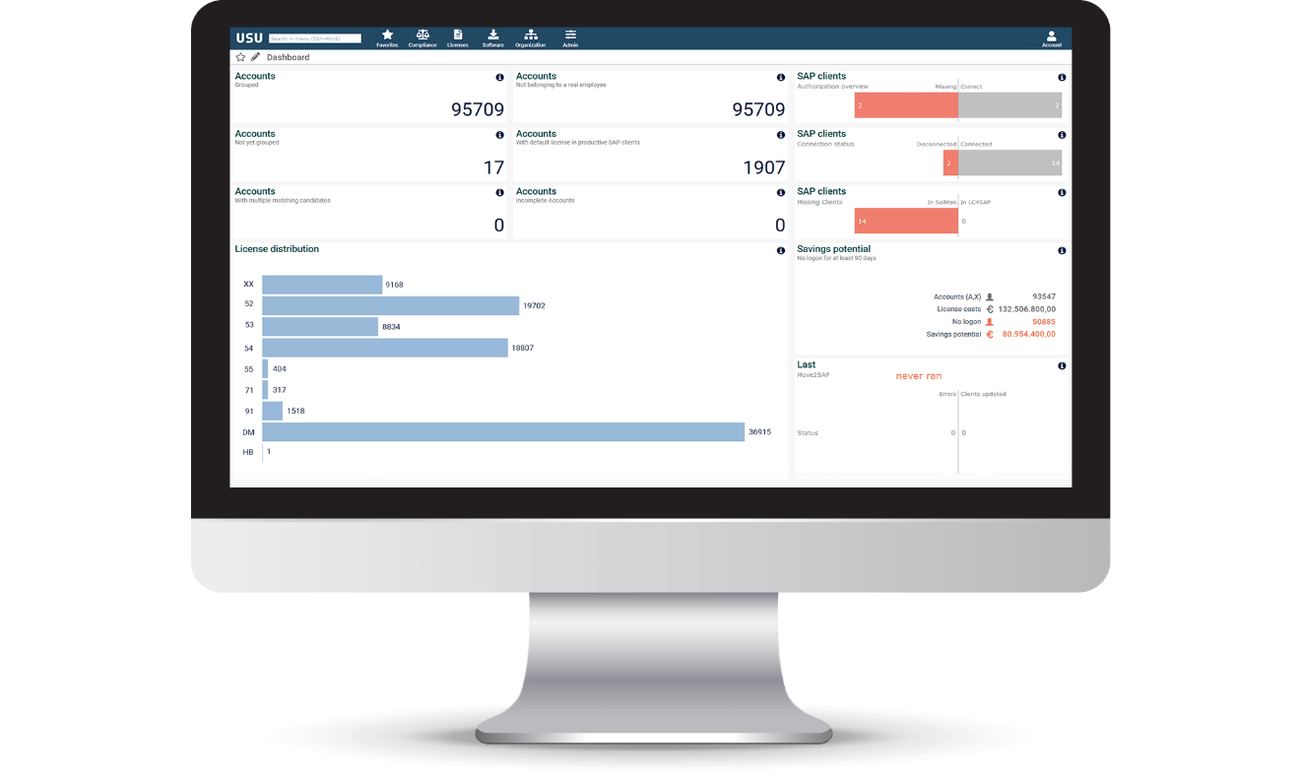Show info for Accounts Grouped card
1300x776 pixels.
click(499, 77)
